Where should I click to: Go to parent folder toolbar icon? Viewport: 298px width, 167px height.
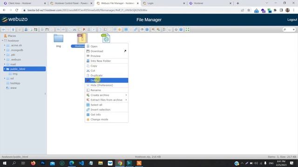tap(13, 30)
